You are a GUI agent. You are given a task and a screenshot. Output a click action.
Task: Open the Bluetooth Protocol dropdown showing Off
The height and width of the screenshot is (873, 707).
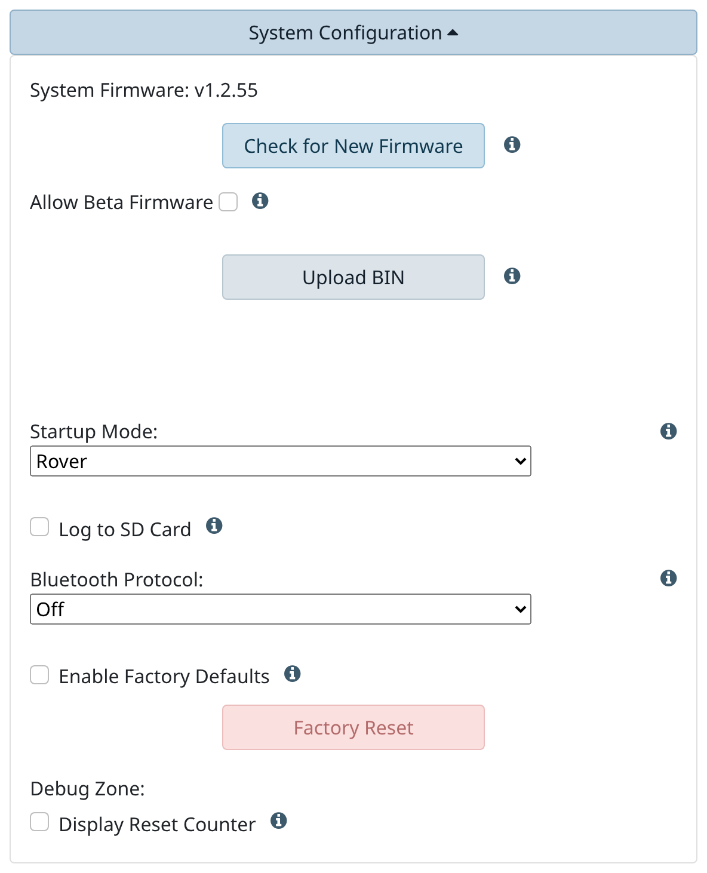(x=281, y=609)
